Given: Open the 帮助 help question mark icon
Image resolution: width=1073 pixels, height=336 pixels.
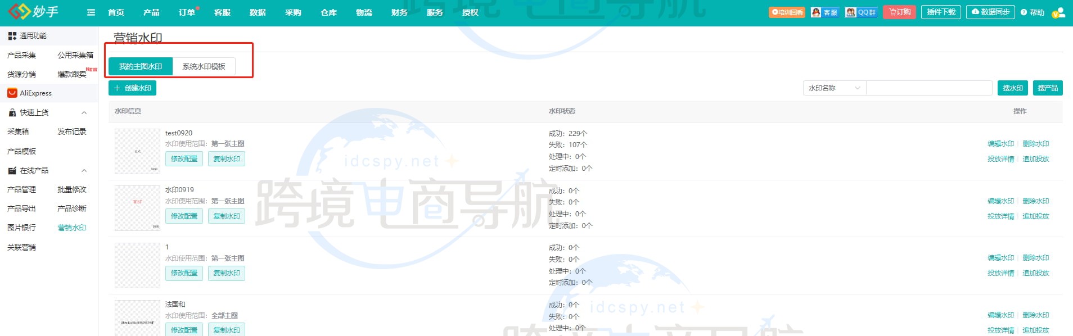Looking at the screenshot, I should (1033, 12).
